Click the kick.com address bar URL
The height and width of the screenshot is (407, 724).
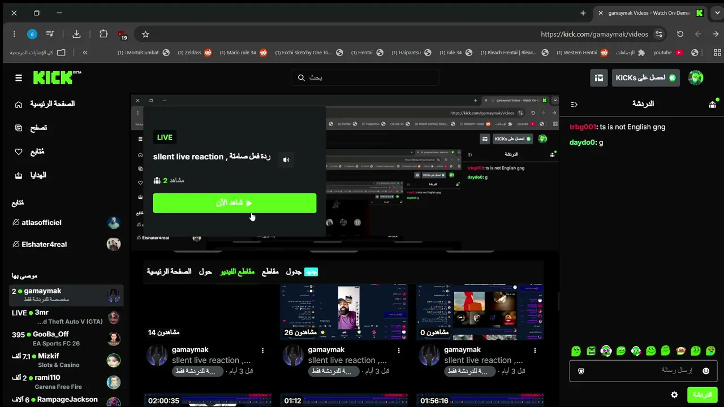pos(594,34)
